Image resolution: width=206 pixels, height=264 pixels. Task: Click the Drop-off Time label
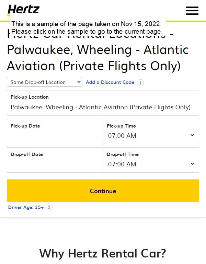123,154
